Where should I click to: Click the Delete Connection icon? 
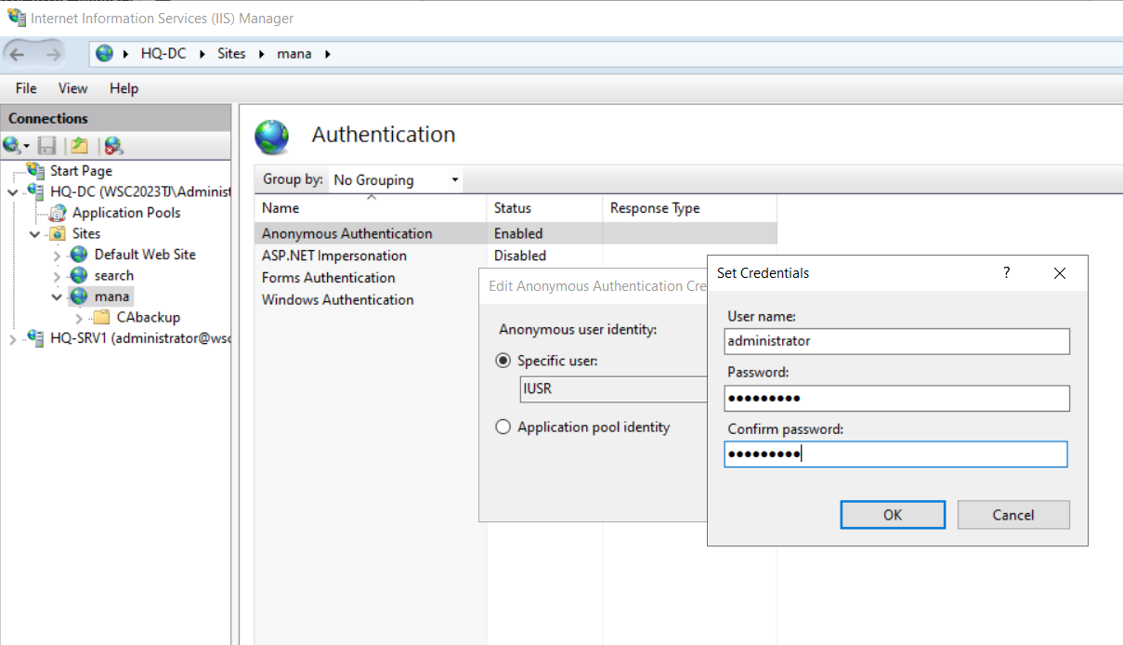click(113, 145)
